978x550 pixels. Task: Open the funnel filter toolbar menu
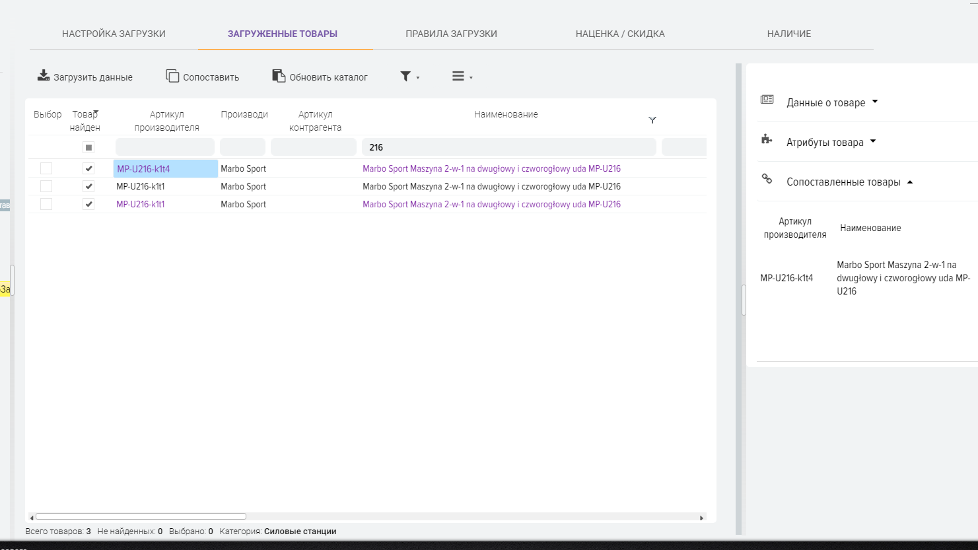(x=409, y=77)
